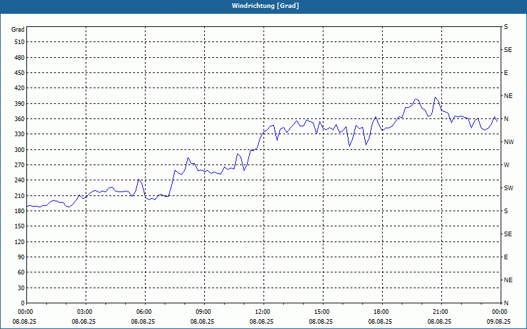
Task: Click the y-axis origin value 0
Action: click(x=23, y=303)
